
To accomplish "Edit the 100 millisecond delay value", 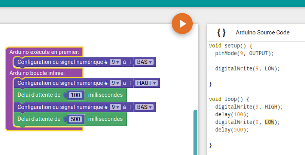I will click(76, 95).
